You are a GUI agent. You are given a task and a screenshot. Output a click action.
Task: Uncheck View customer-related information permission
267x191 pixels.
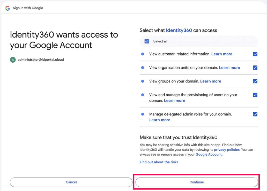click(255, 54)
